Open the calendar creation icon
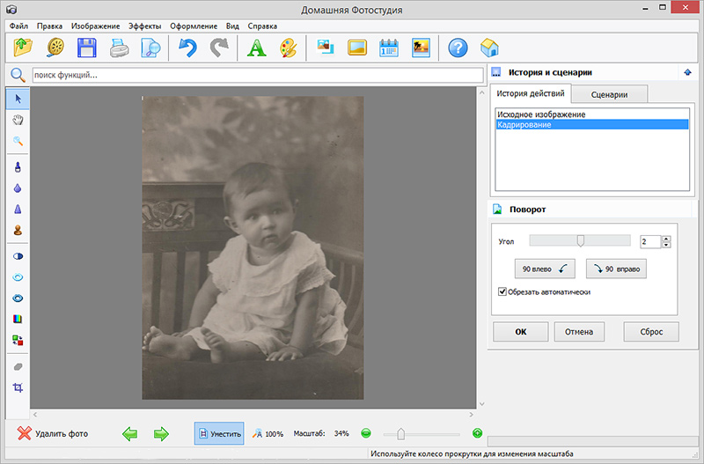The image size is (704, 464). [x=389, y=48]
